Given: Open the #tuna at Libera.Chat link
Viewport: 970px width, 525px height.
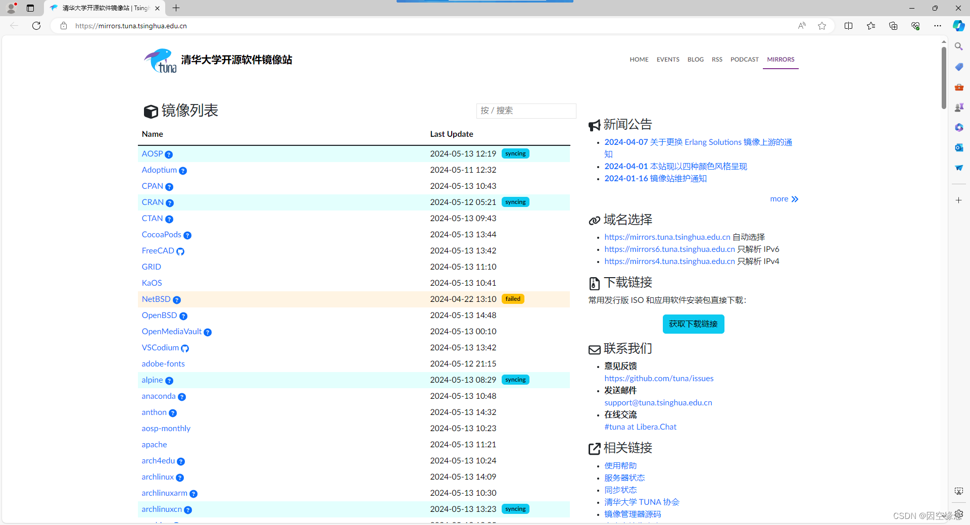Looking at the screenshot, I should point(640,427).
